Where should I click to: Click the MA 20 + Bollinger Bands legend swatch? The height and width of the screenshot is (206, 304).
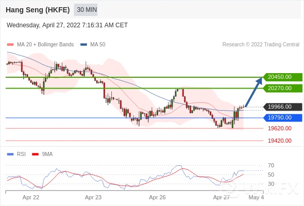[x=10, y=45]
